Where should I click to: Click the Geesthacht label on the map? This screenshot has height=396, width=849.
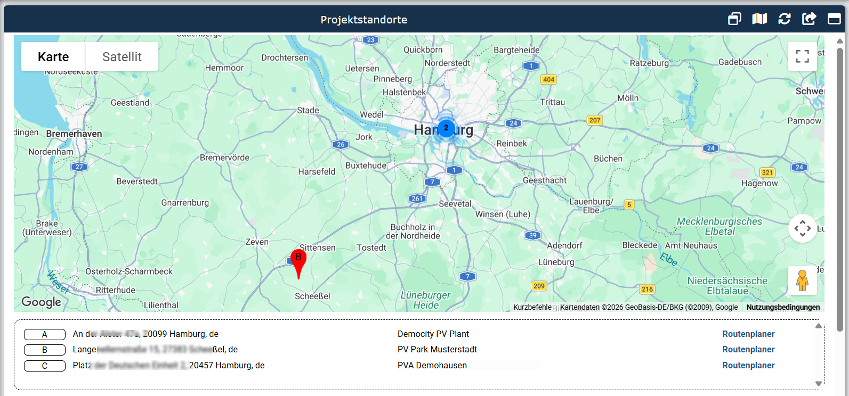545,180
